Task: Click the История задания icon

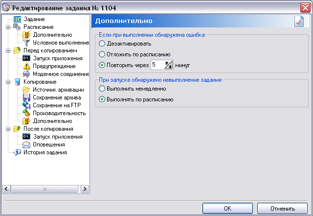Action: (18, 152)
